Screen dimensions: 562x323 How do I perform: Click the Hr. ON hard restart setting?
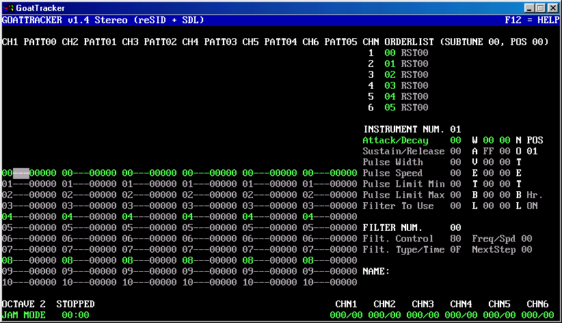pyautogui.click(x=532, y=206)
